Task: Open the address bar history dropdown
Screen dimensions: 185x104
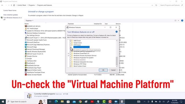Action: (x=152, y=5)
